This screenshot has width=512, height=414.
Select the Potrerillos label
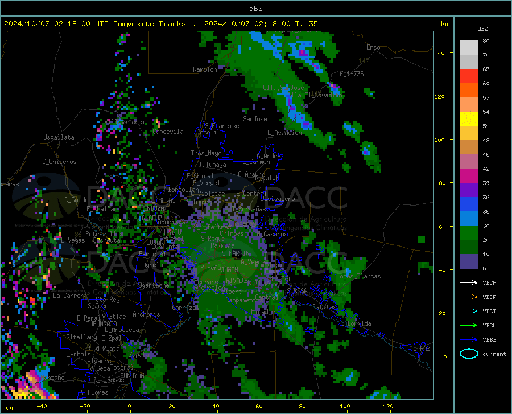coord(105,234)
